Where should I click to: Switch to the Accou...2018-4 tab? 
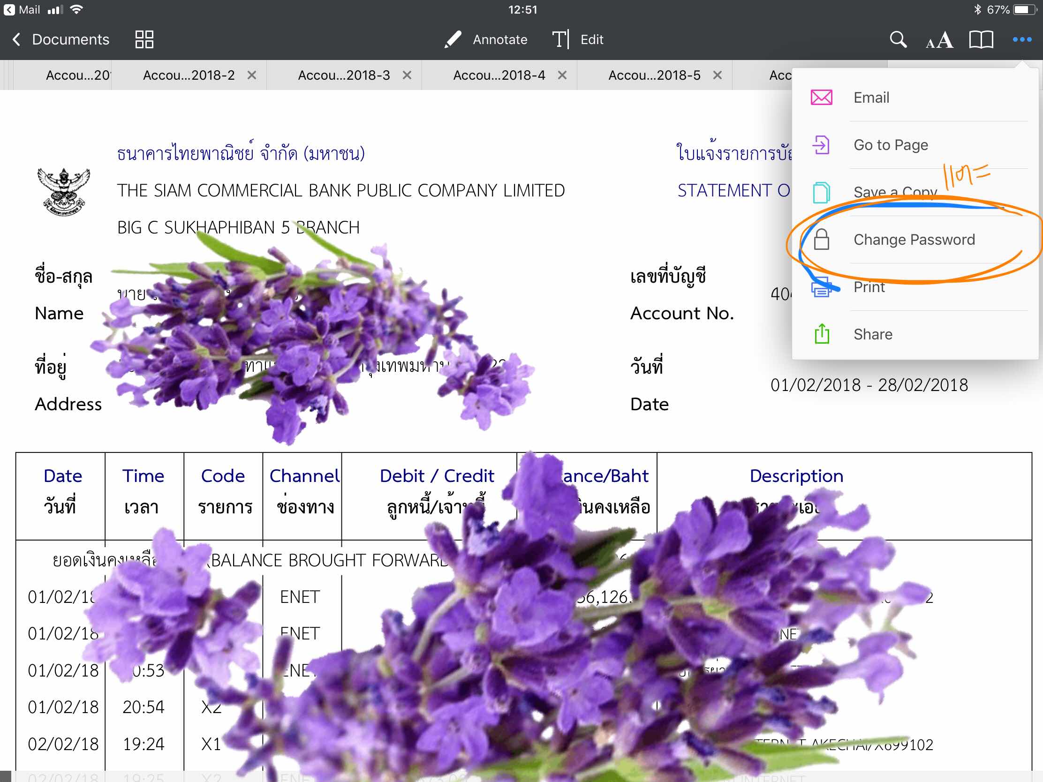click(499, 75)
